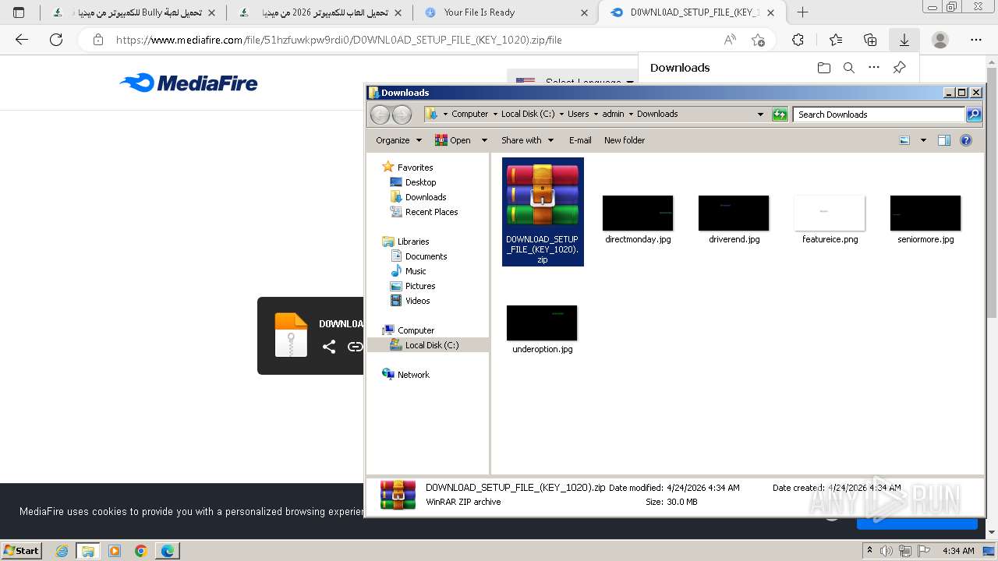Open the Windows Start button
Viewport: 998px width, 561px height.
21,550
